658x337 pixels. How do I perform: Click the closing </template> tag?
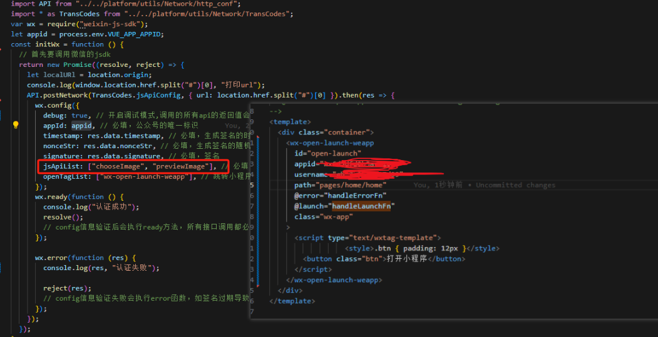point(292,301)
